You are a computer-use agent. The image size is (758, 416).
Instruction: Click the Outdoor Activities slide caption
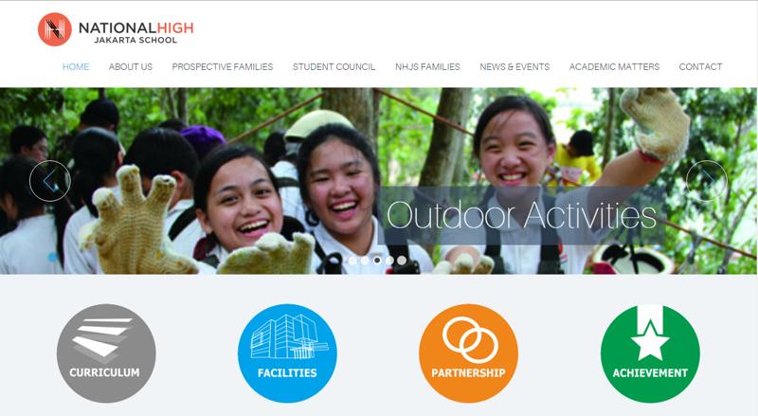click(522, 215)
